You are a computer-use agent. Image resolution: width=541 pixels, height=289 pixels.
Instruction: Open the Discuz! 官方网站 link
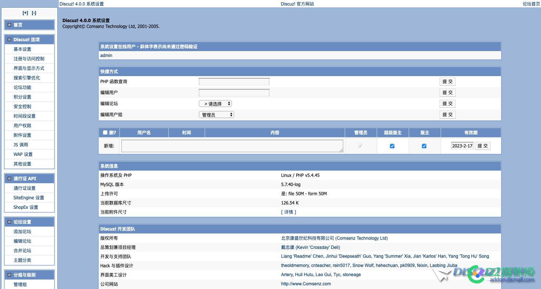[297, 4]
